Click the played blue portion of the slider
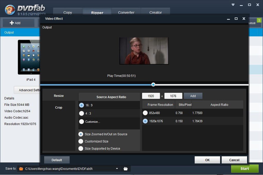Viewport: 263px width, 175px height. pyautogui.click(x=96, y=85)
